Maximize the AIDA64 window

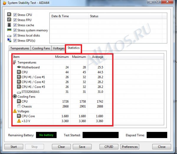click(x=158, y=2)
